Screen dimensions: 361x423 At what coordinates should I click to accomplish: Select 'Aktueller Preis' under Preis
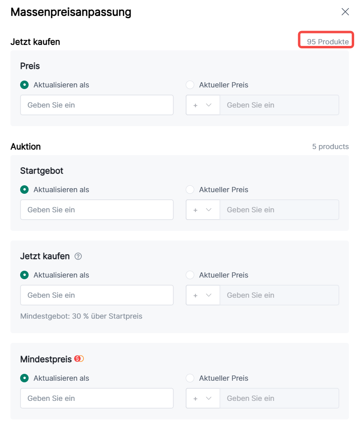(190, 85)
